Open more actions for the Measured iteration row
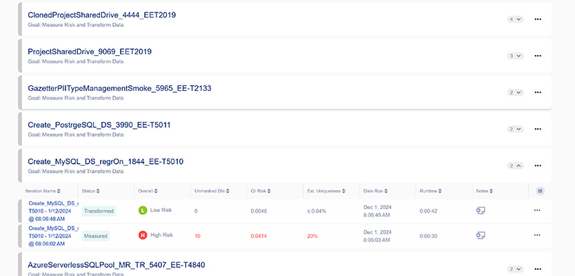The image size is (575, 276). pyautogui.click(x=537, y=235)
